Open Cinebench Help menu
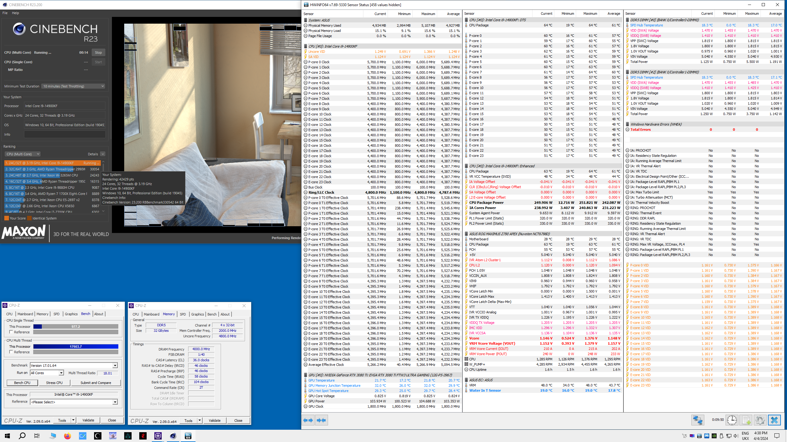This screenshot has width=787, height=442. pyautogui.click(x=15, y=13)
